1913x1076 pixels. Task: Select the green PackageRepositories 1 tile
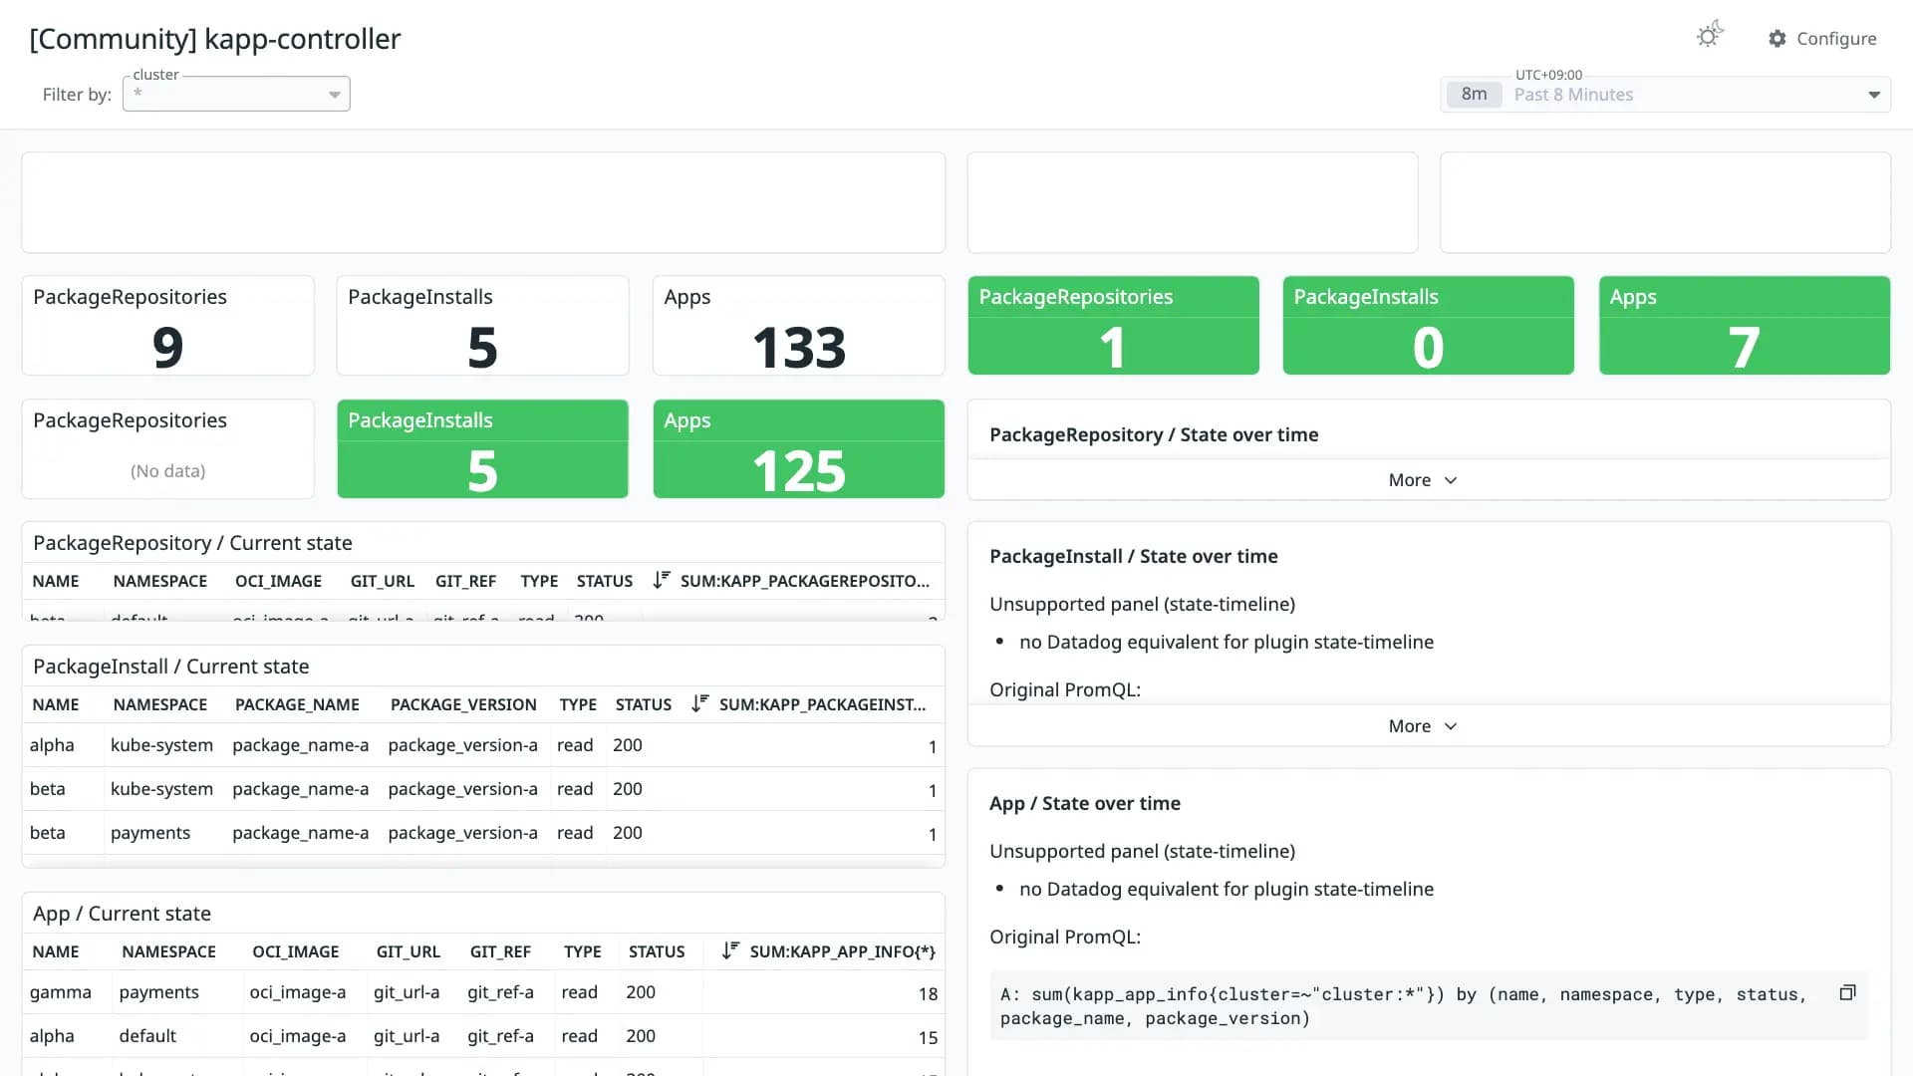(x=1113, y=325)
